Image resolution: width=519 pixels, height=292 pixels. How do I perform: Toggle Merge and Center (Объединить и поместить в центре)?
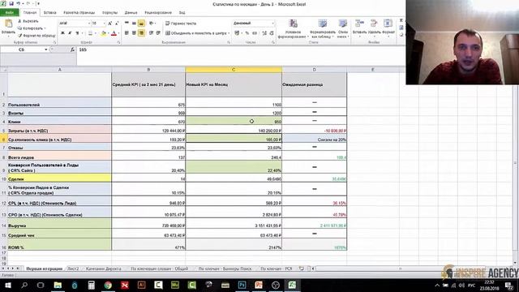point(196,33)
